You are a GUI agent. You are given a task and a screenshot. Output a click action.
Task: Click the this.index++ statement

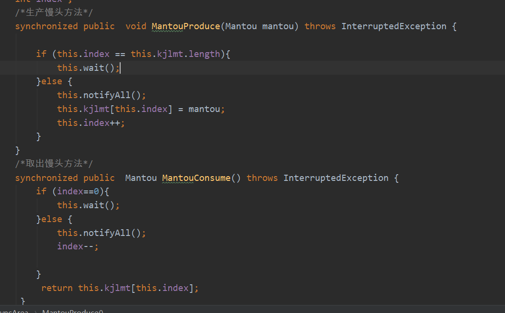(91, 123)
